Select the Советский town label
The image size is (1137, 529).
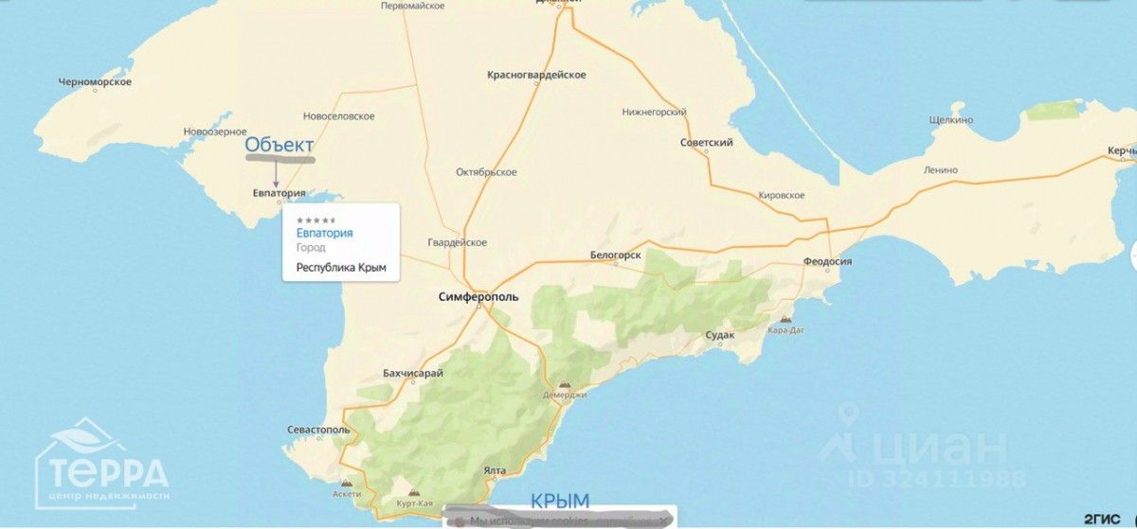click(x=707, y=143)
